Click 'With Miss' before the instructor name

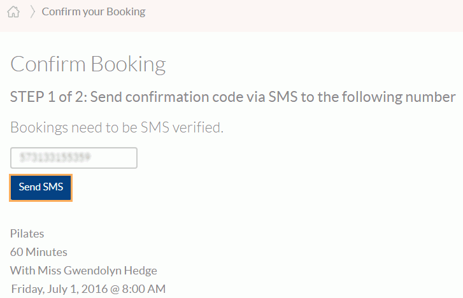(36, 271)
